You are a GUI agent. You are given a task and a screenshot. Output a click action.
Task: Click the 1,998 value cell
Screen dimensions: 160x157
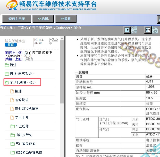153,88
